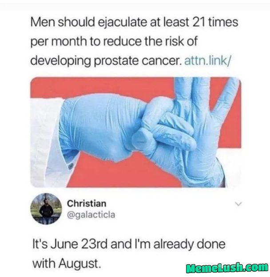Open the attn.link/ hyperlink
The width and height of the screenshot is (270, 277).
click(208, 61)
